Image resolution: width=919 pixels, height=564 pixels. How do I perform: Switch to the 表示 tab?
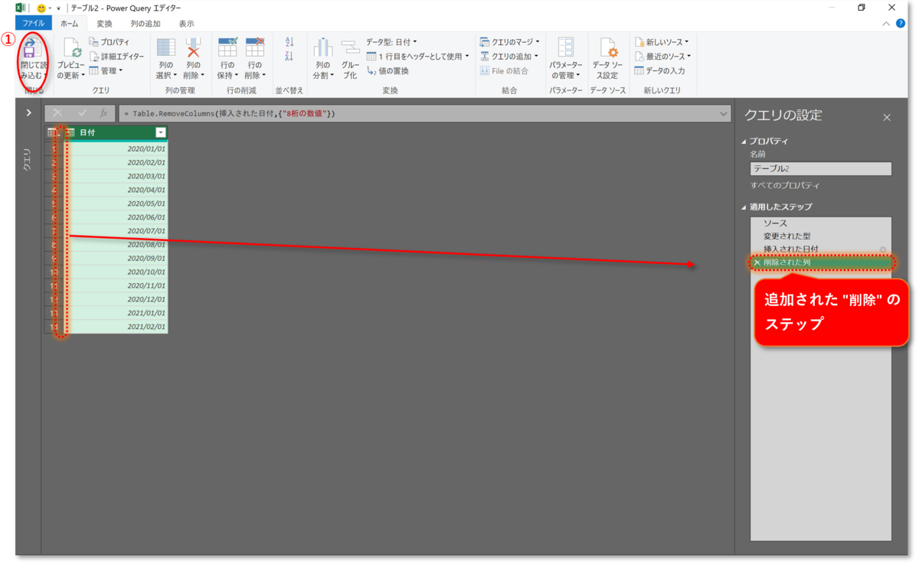pyautogui.click(x=187, y=24)
